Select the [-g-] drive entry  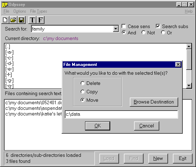pos(9,80)
